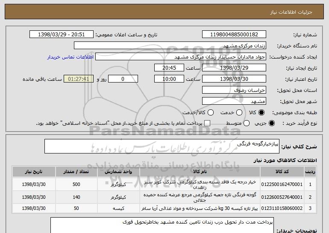
Task: Click the announcement date field 1398/03/29 - 20:51
Action: (62, 35)
